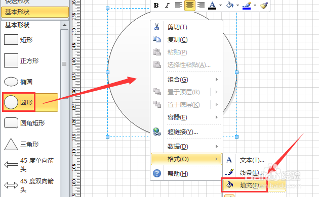Click the scissors cut icon
Viewport: 319px width, 197px height.
(156, 27)
